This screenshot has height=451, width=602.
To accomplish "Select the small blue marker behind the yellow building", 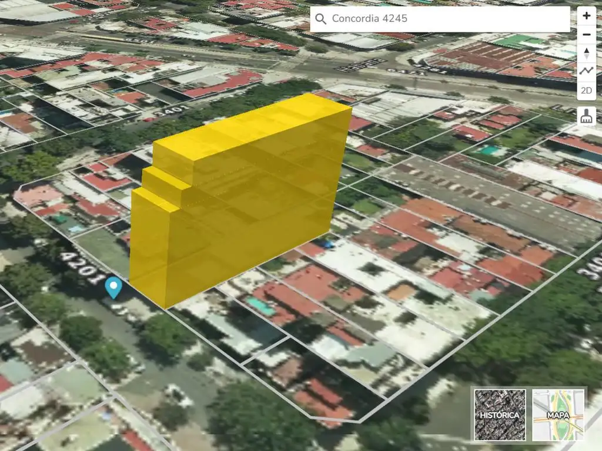I will [327, 243].
